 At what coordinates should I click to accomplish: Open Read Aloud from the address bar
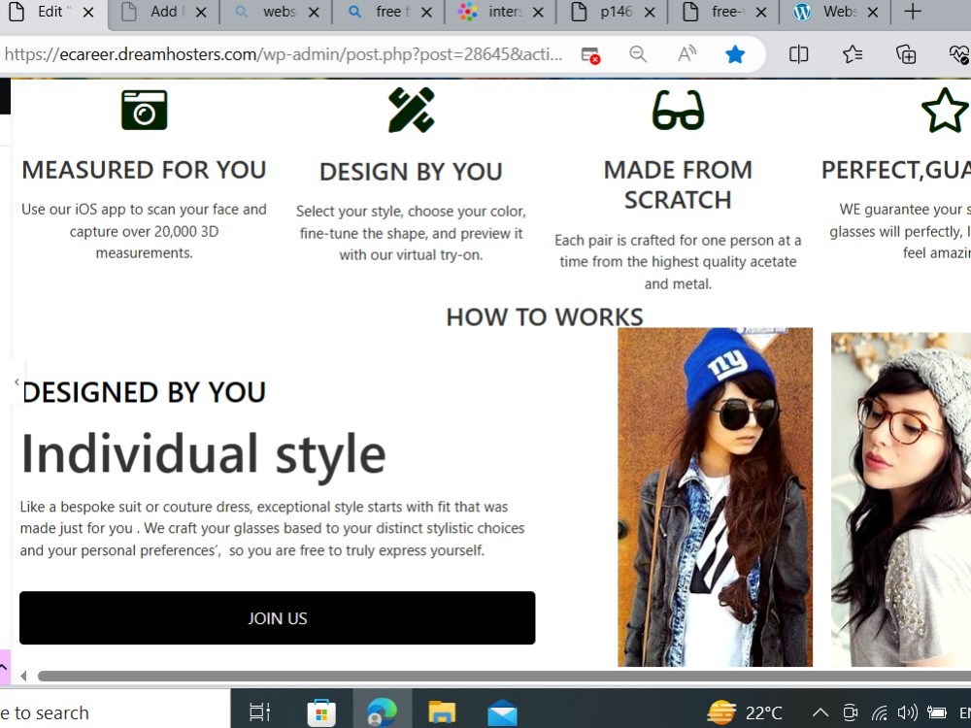click(x=686, y=54)
